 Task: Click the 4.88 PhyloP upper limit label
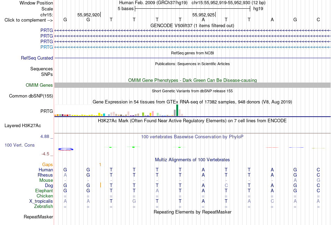point(45,137)
